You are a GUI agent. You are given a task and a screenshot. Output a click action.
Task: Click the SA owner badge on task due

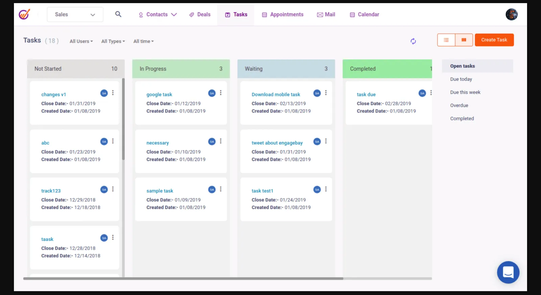point(422,93)
